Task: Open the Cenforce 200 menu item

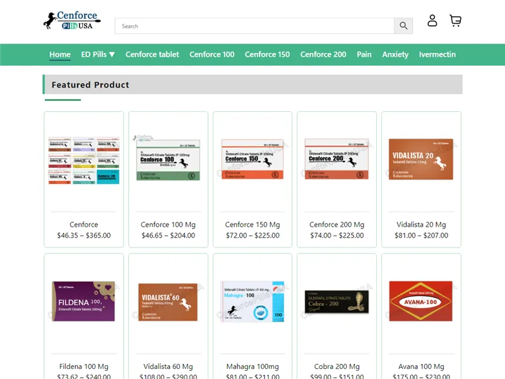Action: pyautogui.click(x=323, y=54)
